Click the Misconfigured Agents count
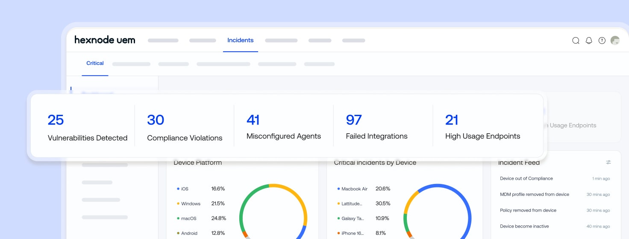Viewport: 629px width, 239px height. 253,120
